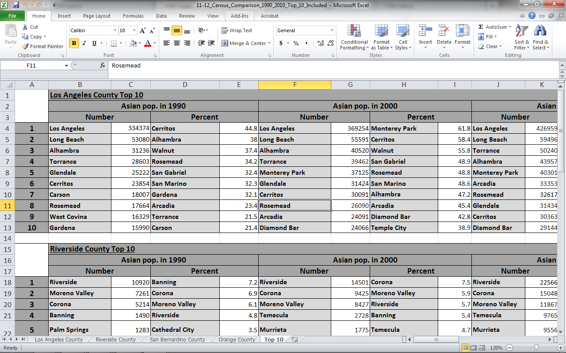This screenshot has height=353, width=566.
Task: Open the Name Box dropdown arrow
Action: (x=66, y=66)
